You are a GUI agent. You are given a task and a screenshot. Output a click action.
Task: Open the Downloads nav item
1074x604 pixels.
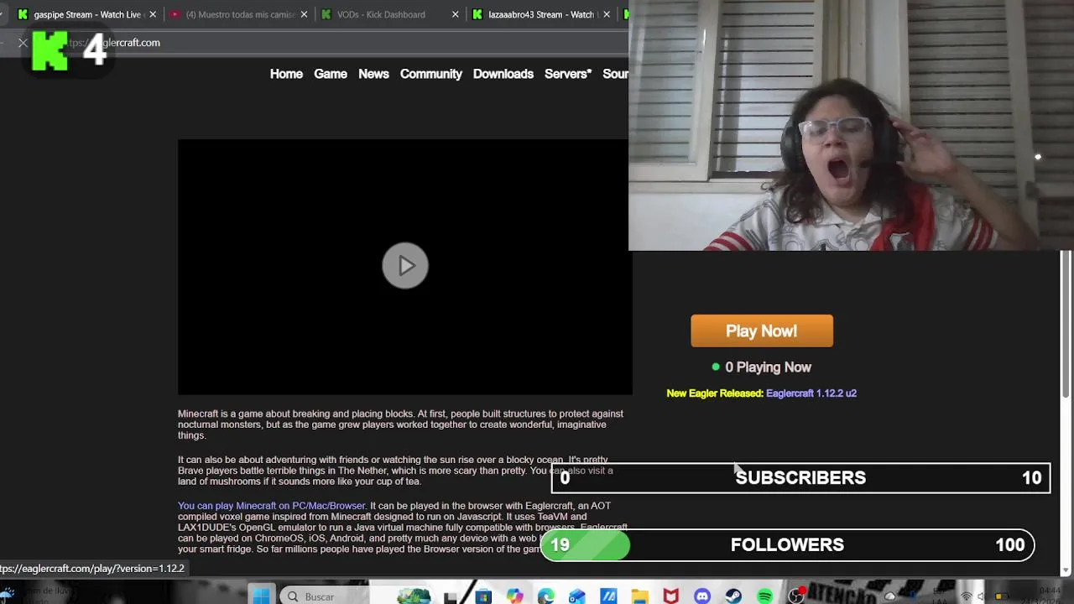[x=503, y=74]
